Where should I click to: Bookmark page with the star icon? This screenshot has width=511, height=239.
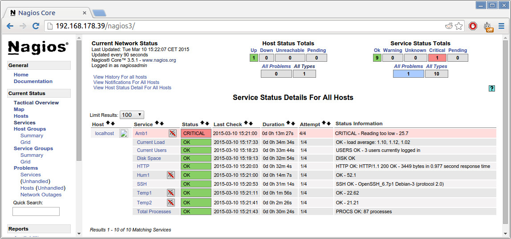tap(458, 26)
